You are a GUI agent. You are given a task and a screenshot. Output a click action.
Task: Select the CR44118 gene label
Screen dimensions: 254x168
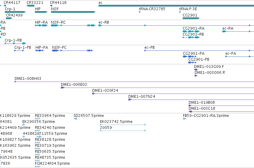point(58,3)
